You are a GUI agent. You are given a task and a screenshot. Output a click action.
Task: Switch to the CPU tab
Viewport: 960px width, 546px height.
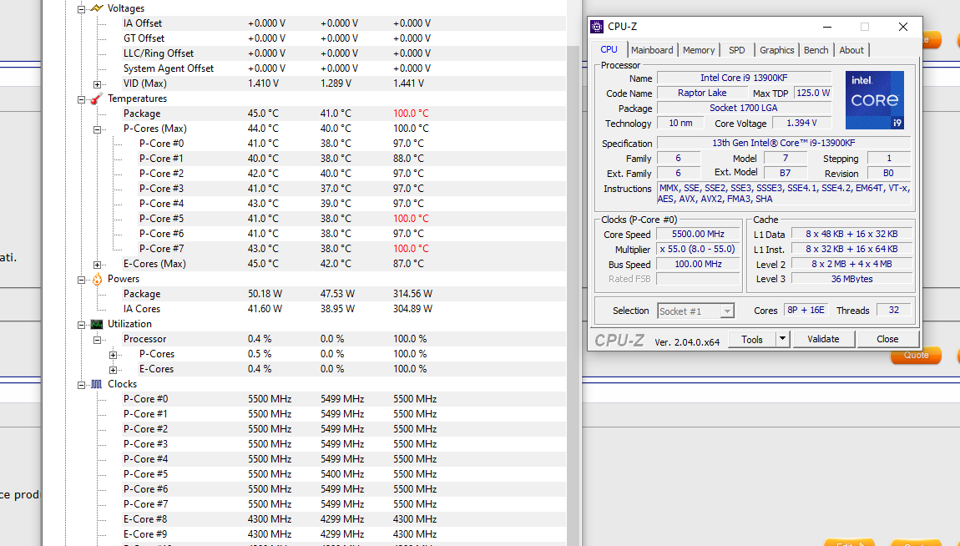(x=609, y=49)
